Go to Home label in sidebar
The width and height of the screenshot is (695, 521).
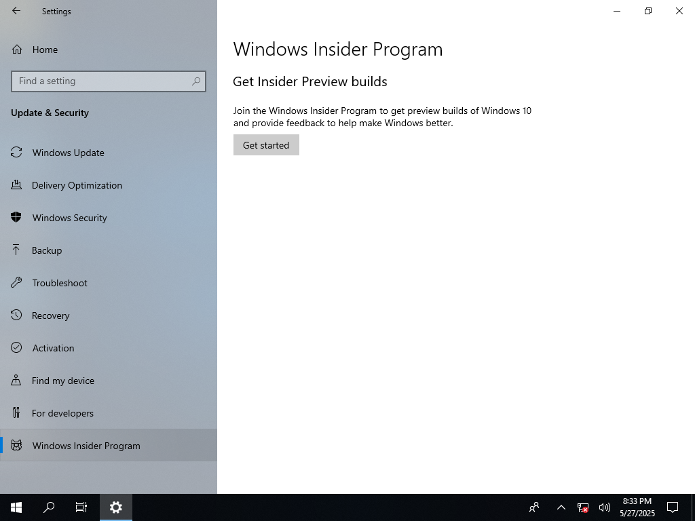45,50
